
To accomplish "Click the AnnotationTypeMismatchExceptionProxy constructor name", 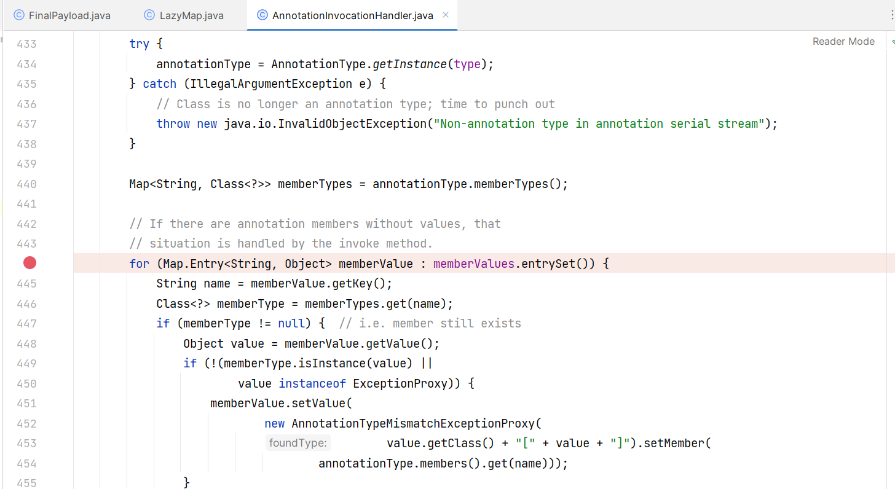I will click(414, 423).
